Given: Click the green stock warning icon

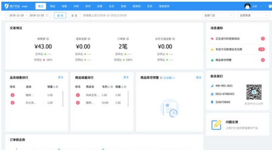Looking at the screenshot, I should [212, 60].
